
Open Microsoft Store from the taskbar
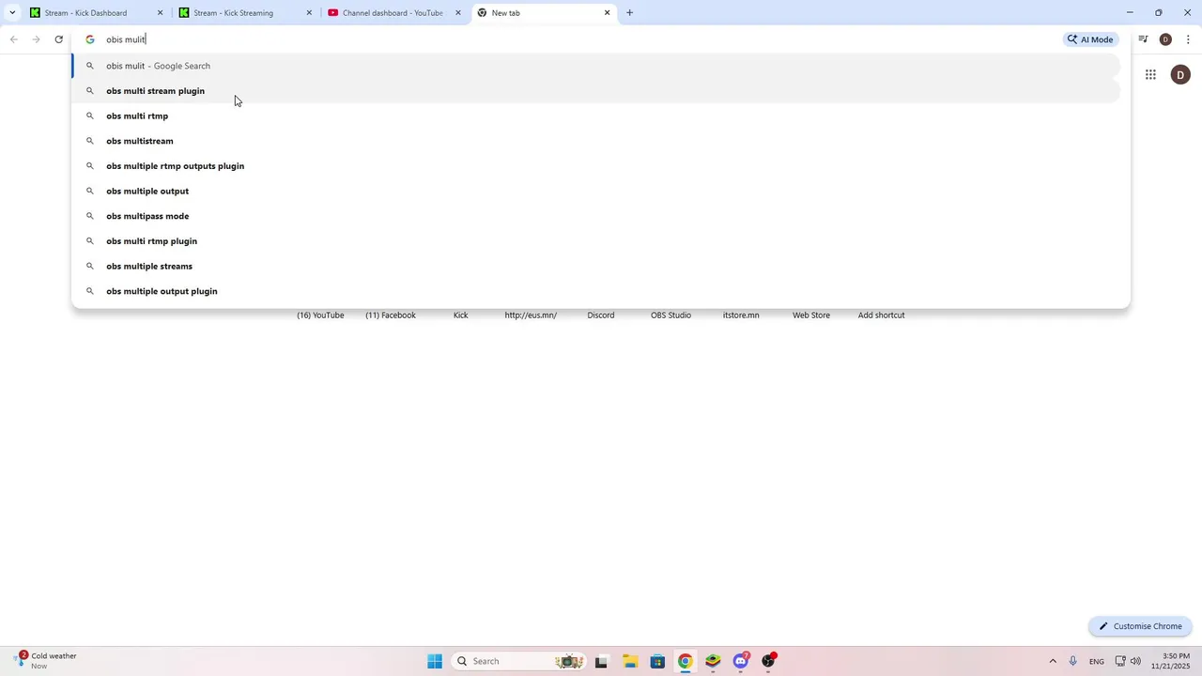pyautogui.click(x=657, y=661)
